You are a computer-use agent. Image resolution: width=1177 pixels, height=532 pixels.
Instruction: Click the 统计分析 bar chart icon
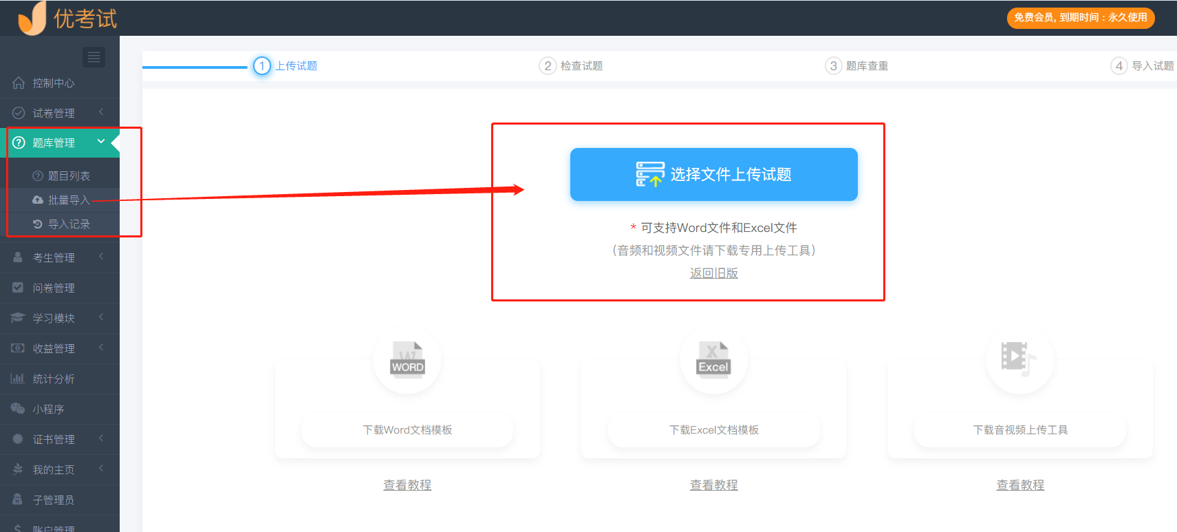pyautogui.click(x=17, y=378)
